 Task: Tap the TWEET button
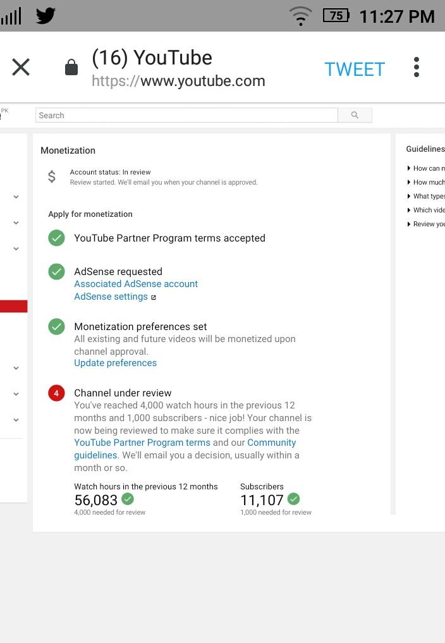tap(355, 69)
